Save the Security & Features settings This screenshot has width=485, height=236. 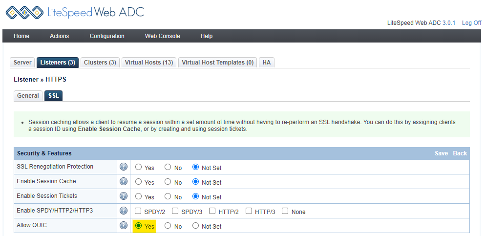click(x=441, y=153)
